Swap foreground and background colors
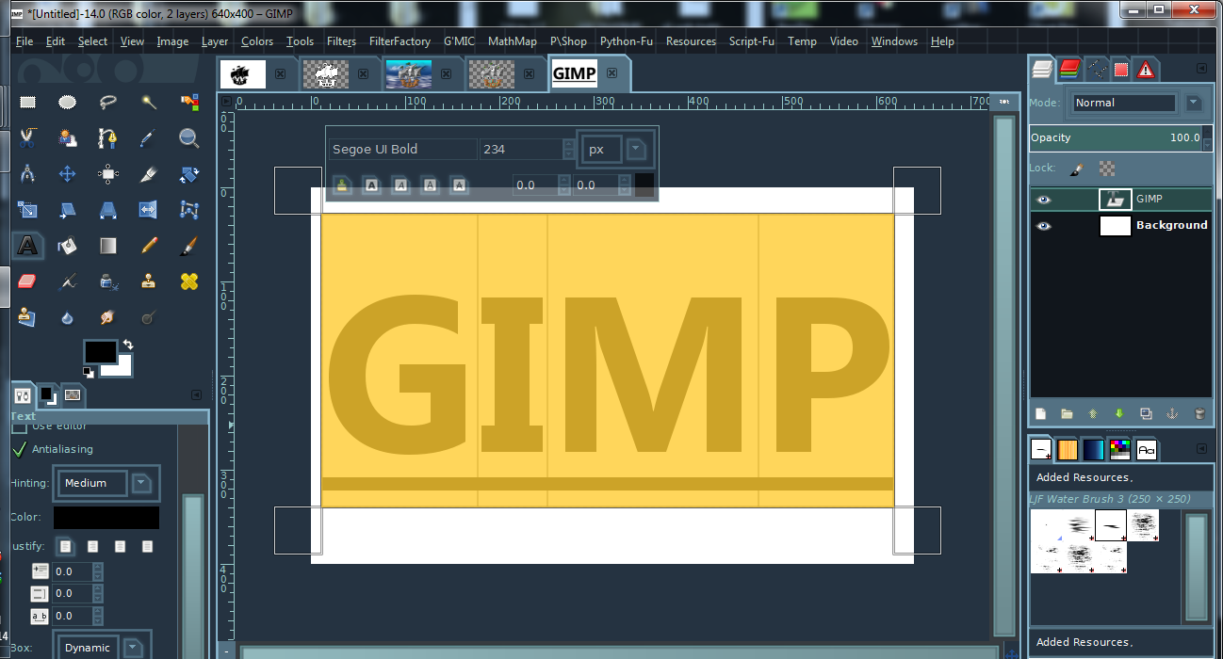1223x659 pixels. [128, 345]
